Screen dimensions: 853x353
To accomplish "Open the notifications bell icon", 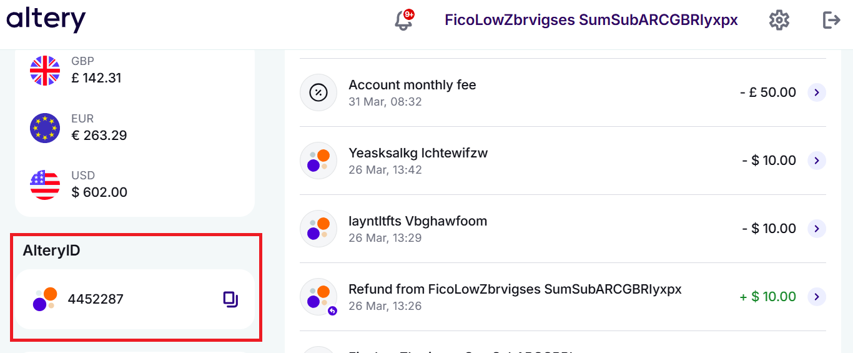I will (404, 20).
